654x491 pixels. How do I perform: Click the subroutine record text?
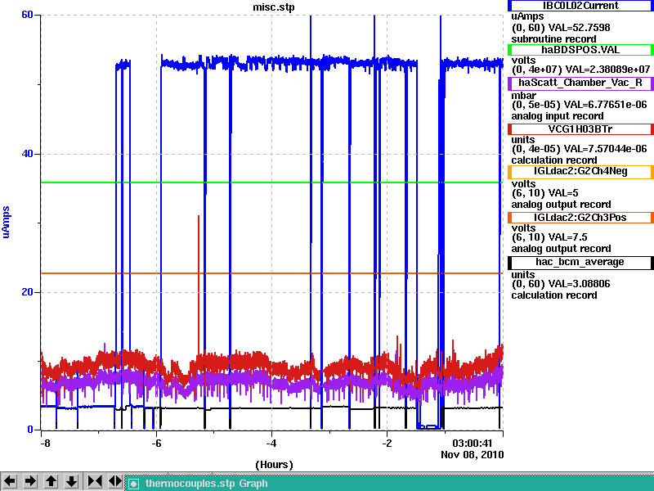[554, 39]
